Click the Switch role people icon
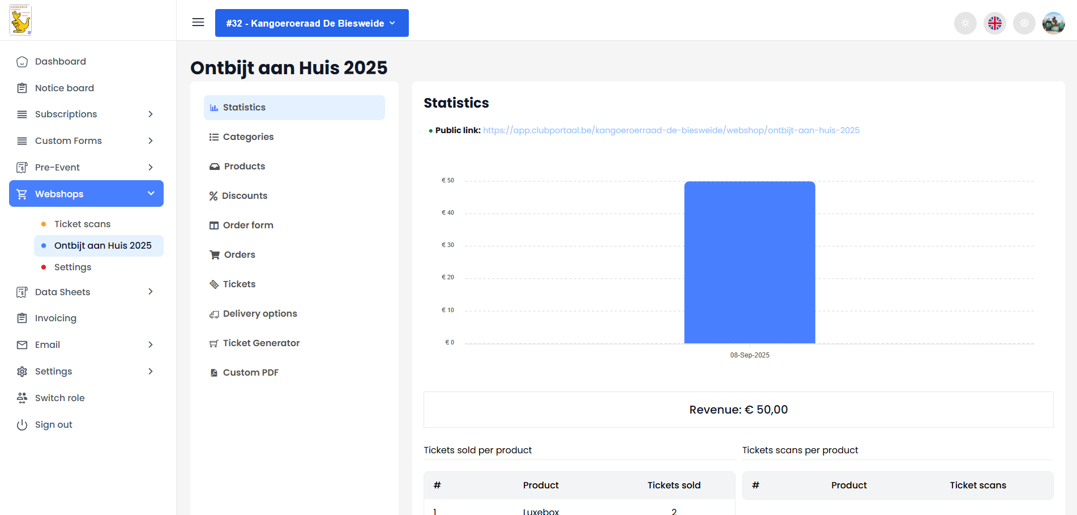Screen dimensions: 1077x515 22,398
